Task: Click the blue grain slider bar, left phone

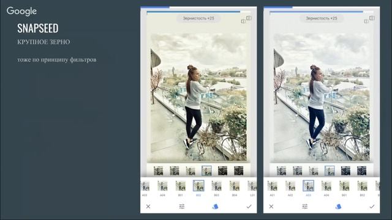Action: [194, 12]
